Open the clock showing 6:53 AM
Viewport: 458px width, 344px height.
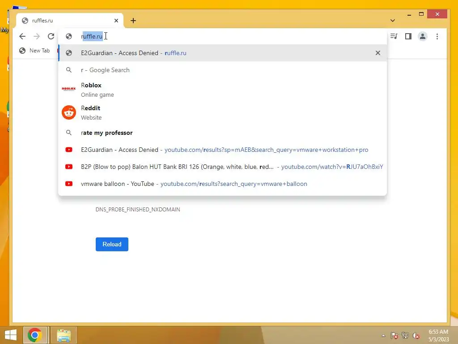438,335
